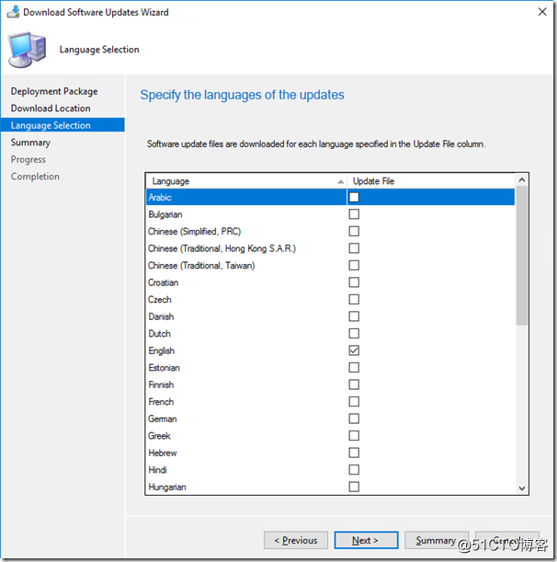Go back with the Previous button
Image resolution: width=557 pixels, height=562 pixels.
click(296, 540)
